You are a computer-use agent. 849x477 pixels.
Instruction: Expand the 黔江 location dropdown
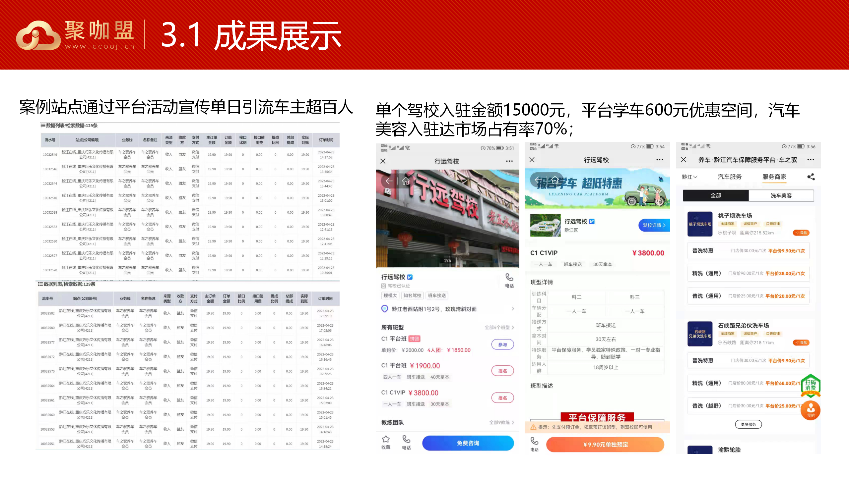click(x=689, y=177)
